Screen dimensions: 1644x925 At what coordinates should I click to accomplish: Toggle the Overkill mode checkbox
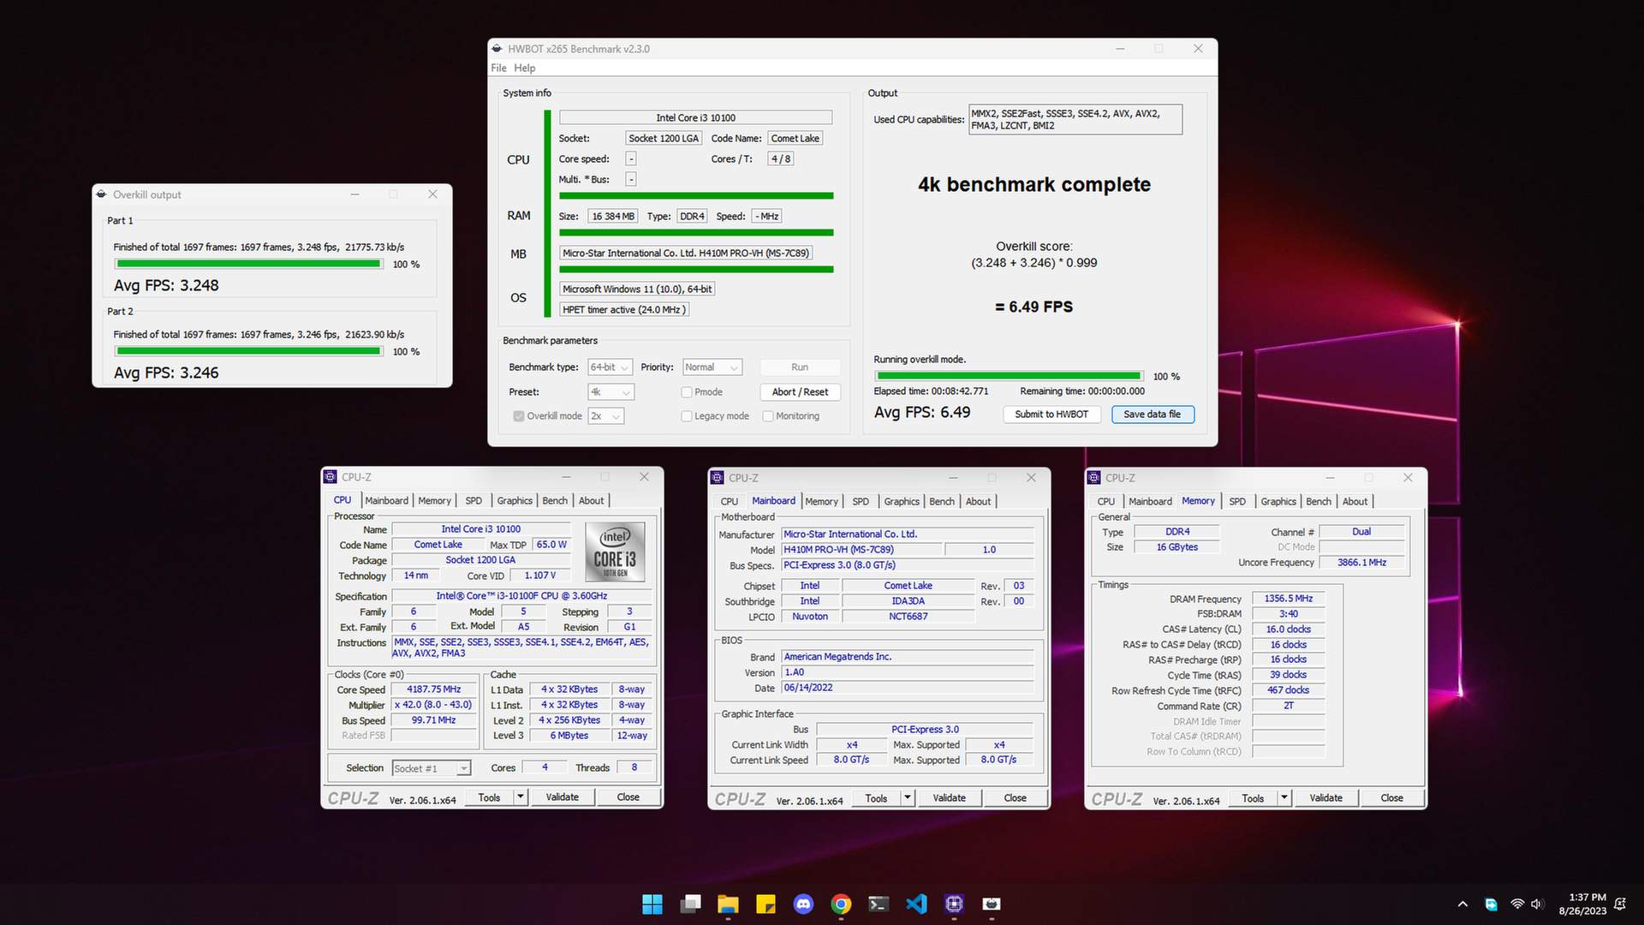519,416
